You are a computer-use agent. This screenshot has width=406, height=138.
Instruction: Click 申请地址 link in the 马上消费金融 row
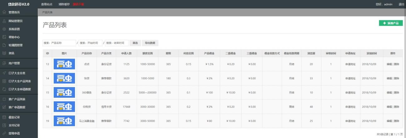350,121
